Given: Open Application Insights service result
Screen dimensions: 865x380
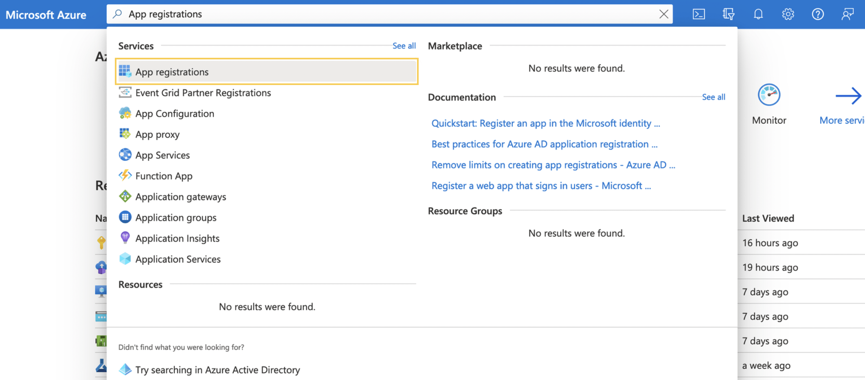Looking at the screenshot, I should coord(177,238).
